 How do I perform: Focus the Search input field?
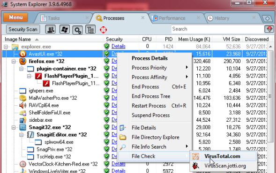coord(217,29)
